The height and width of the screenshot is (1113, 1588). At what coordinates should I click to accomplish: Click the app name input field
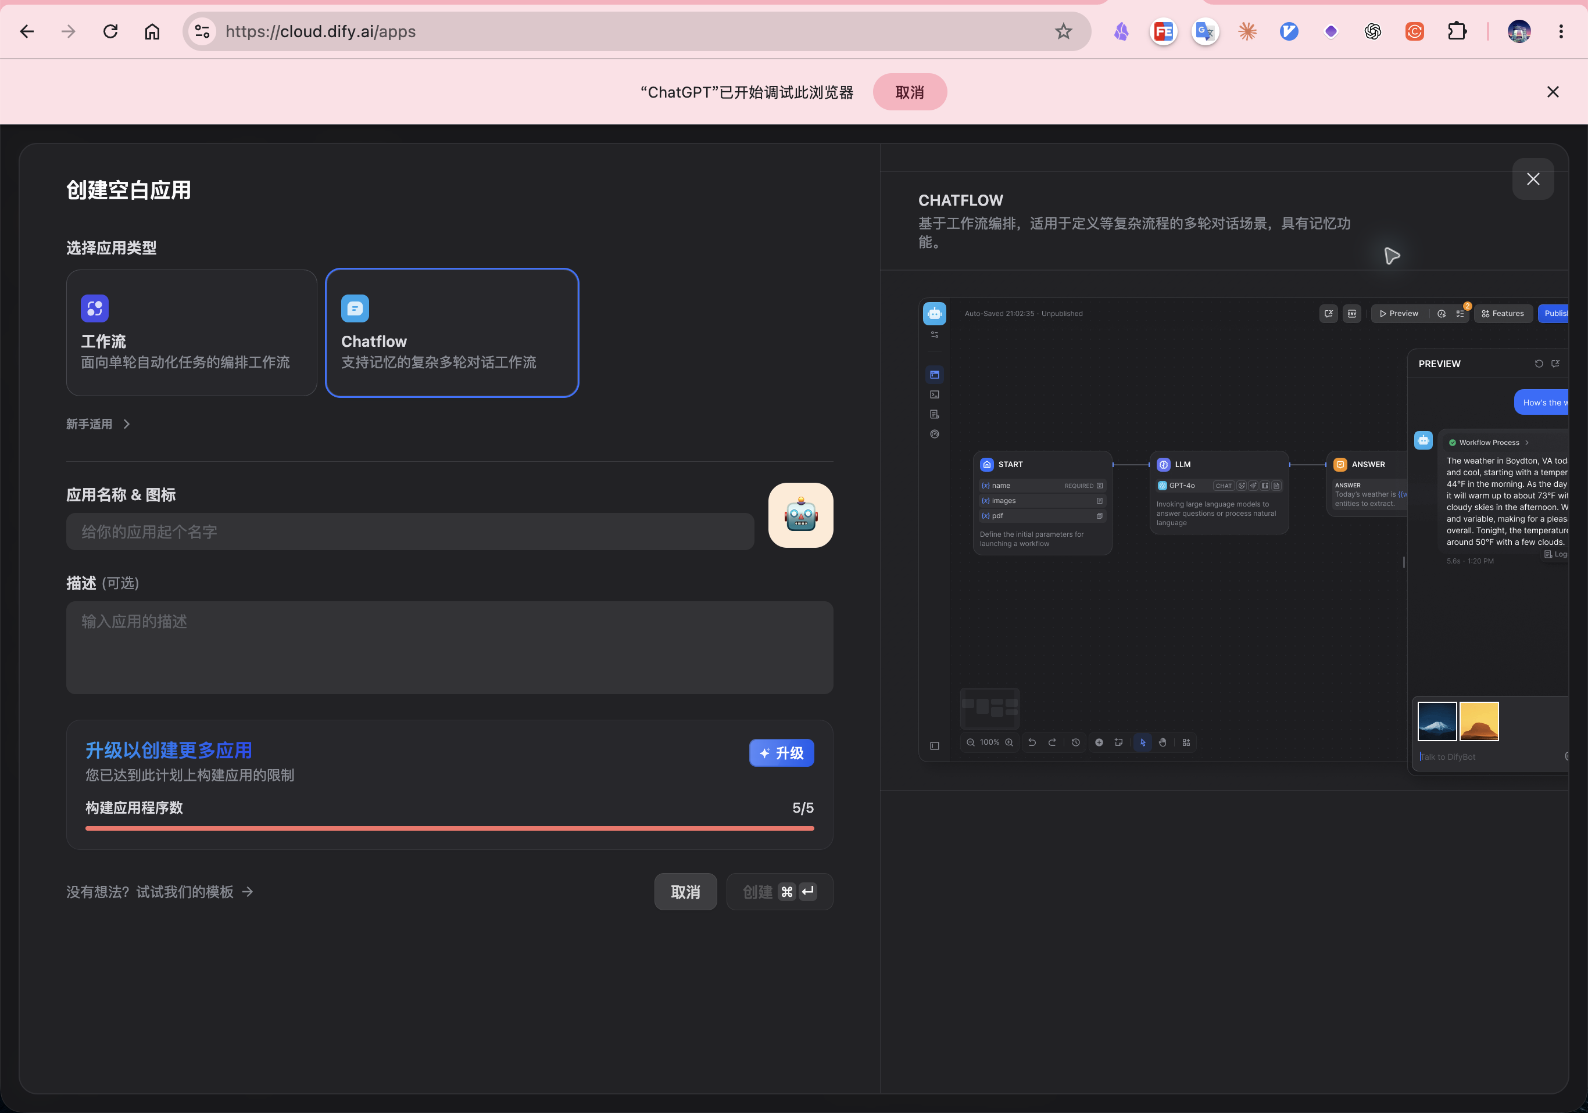click(x=410, y=532)
